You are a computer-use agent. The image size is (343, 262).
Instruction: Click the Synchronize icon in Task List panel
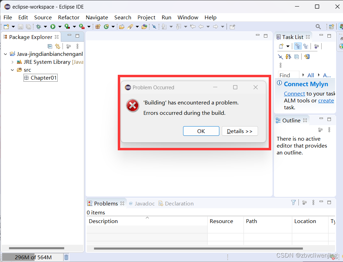(307, 57)
